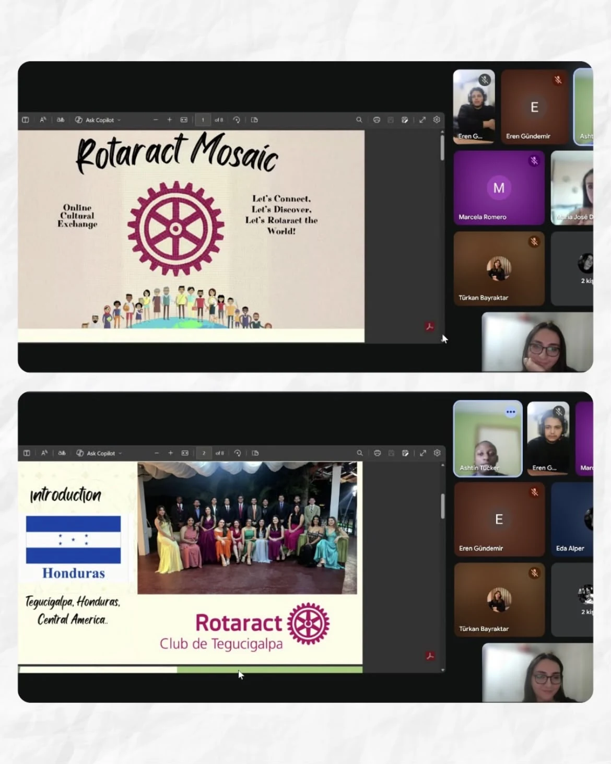Click muted mic icon on lower Türkan Bayraktar tile
The width and height of the screenshot is (611, 764).
(x=534, y=573)
